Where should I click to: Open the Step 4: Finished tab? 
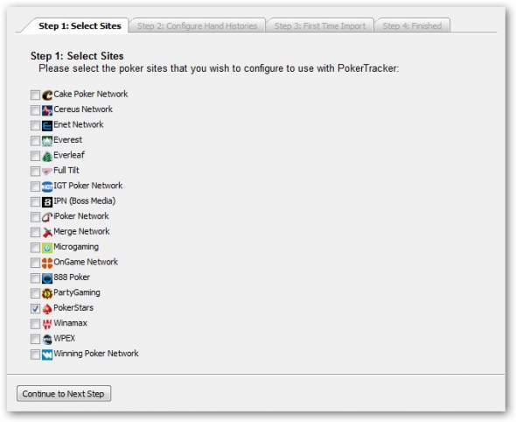click(x=412, y=25)
